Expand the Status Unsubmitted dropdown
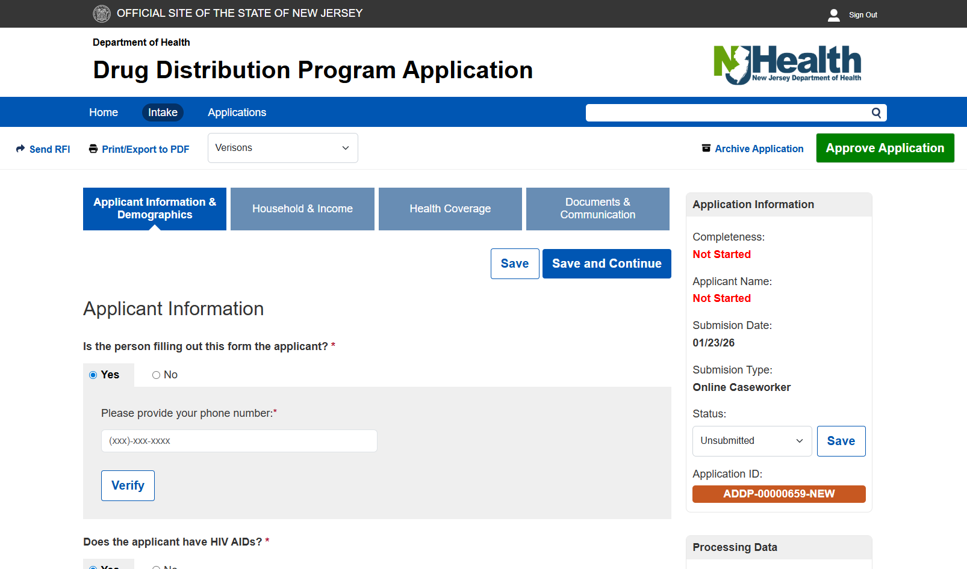 coord(751,441)
